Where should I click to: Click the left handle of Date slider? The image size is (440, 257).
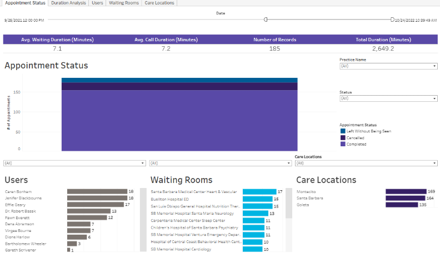[266, 19]
